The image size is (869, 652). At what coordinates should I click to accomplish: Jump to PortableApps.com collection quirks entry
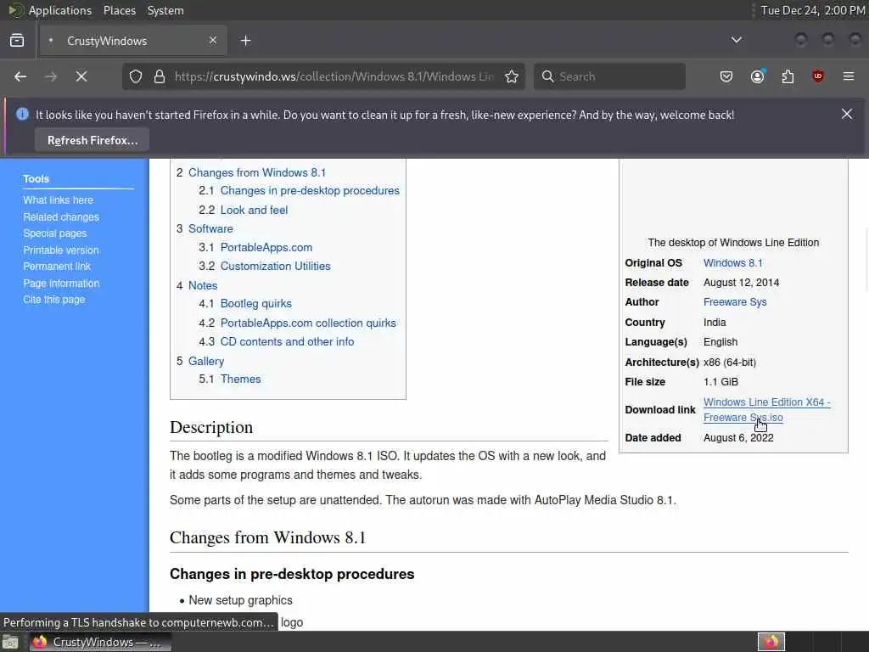click(x=308, y=323)
